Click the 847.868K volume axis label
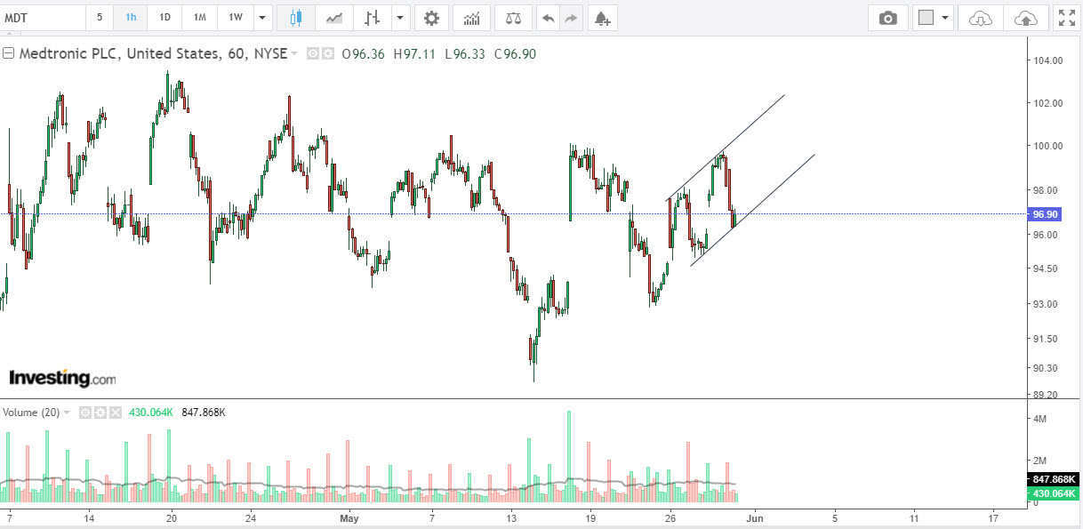This screenshot has width=1083, height=529. point(1053,480)
